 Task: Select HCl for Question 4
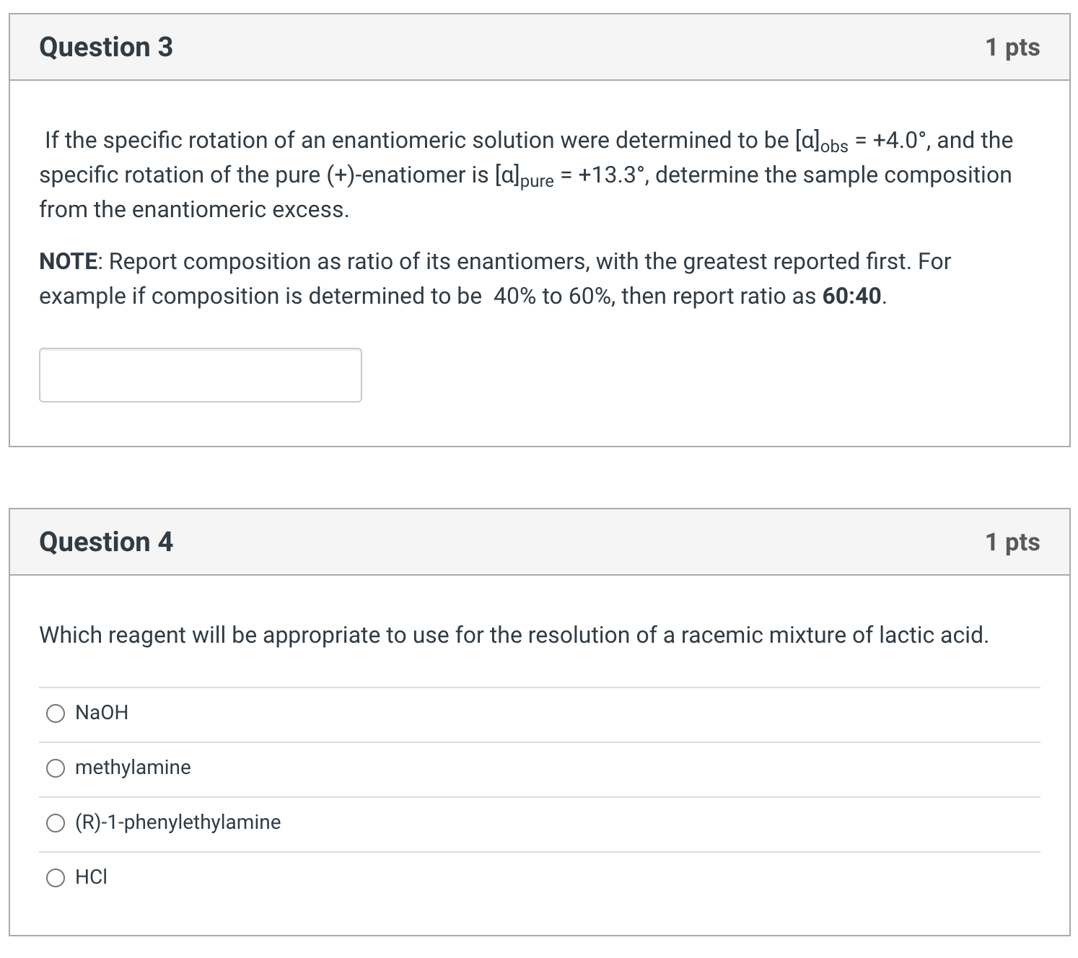click(x=55, y=877)
